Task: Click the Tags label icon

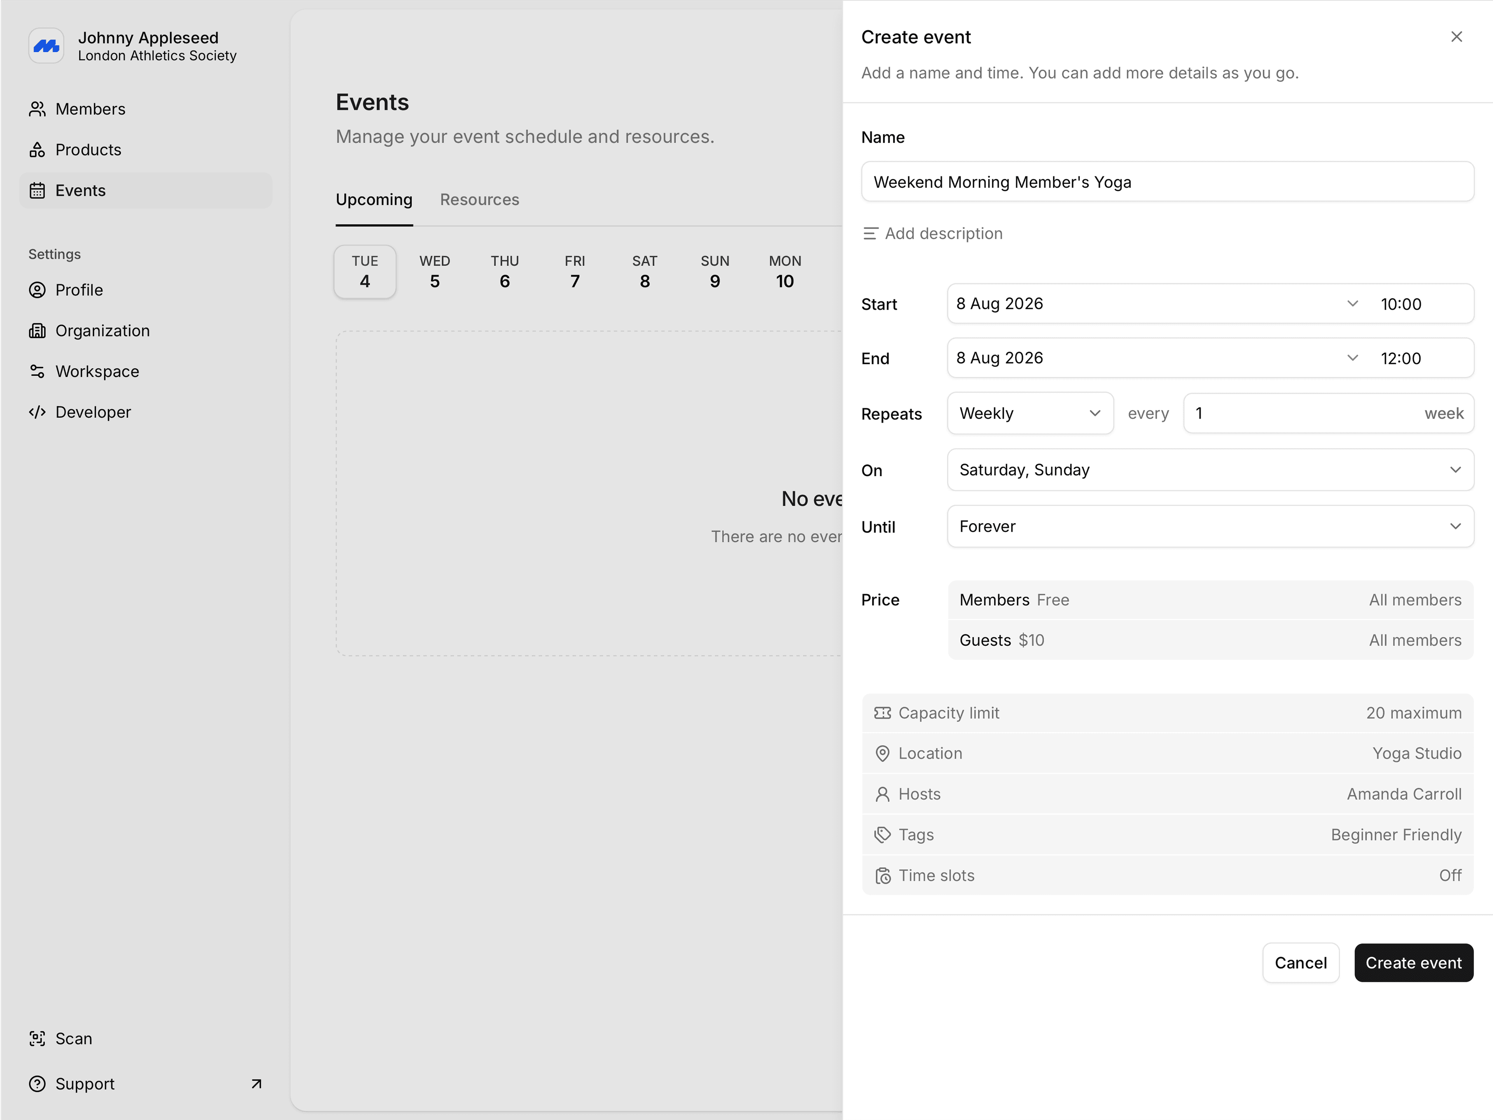Action: pos(882,835)
